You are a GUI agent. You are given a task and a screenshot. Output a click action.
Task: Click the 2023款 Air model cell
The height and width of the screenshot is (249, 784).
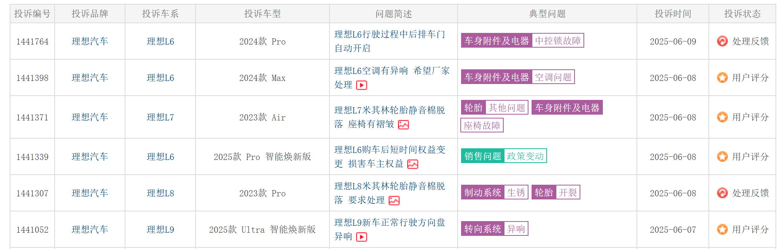tap(262, 117)
